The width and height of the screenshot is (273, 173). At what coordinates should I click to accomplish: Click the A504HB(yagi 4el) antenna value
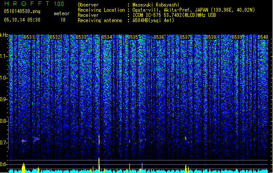click(153, 20)
